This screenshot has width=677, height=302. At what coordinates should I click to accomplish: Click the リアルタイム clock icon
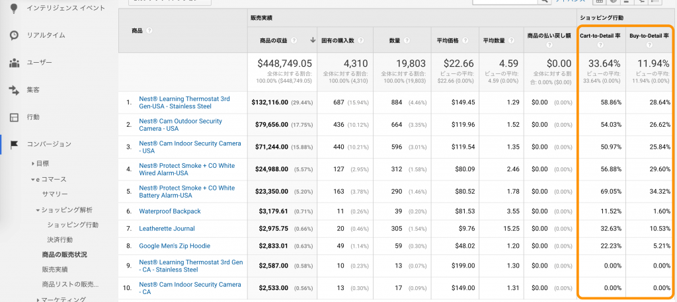click(14, 36)
